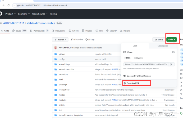Switch to the Pull requests tab
This screenshot has width=183, height=119.
pyautogui.click(x=39, y=31)
